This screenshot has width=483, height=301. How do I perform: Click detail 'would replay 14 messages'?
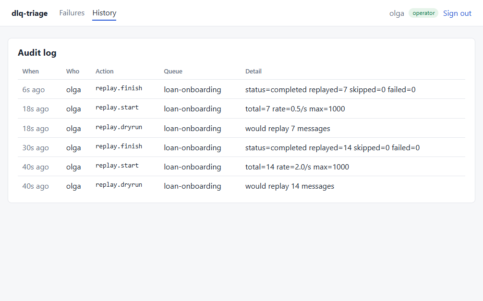point(290,186)
